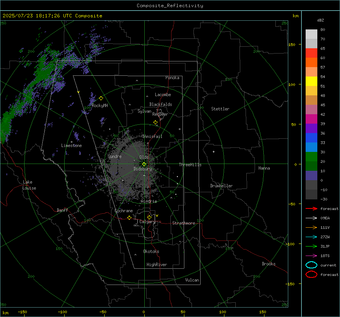The width and height of the screenshot is (340, 317).
Task: Click the Ponoka city label
Action: click(x=172, y=78)
